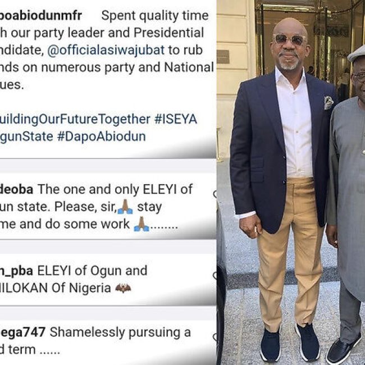Like the 'ELEYI of Ogun state' comment
Viewport: 365px width, 365px height.
[x=215, y=194]
